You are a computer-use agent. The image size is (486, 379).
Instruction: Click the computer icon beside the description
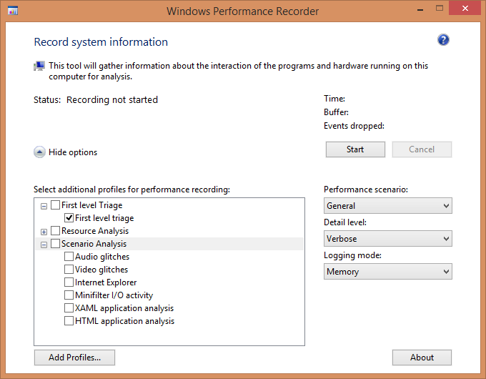[39, 66]
